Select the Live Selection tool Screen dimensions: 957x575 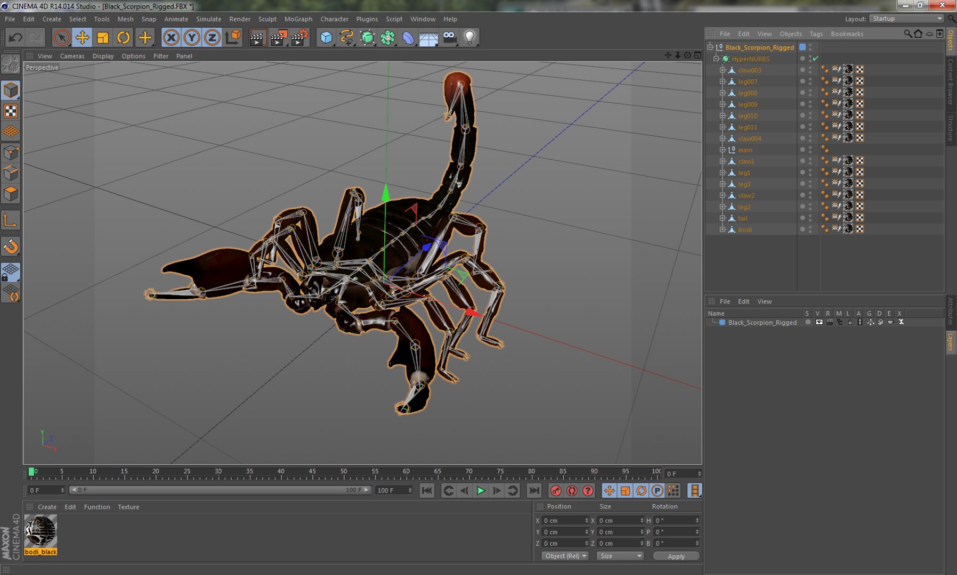(62, 37)
